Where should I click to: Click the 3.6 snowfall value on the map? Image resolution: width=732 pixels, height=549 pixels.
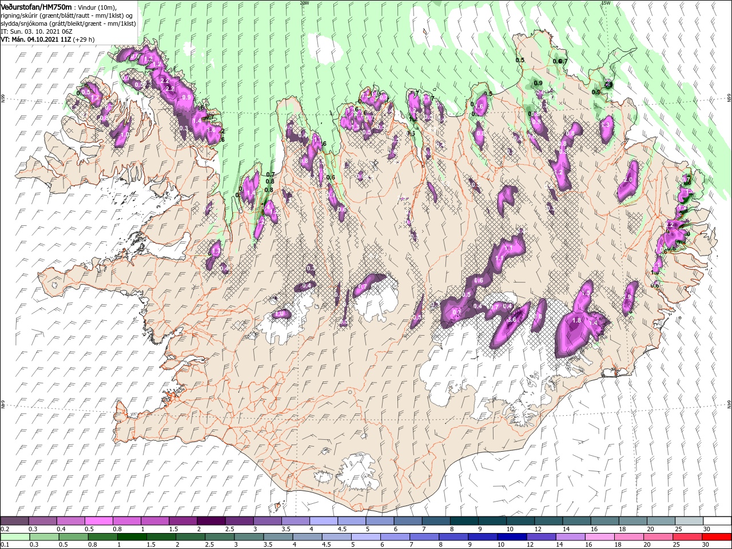[512, 320]
